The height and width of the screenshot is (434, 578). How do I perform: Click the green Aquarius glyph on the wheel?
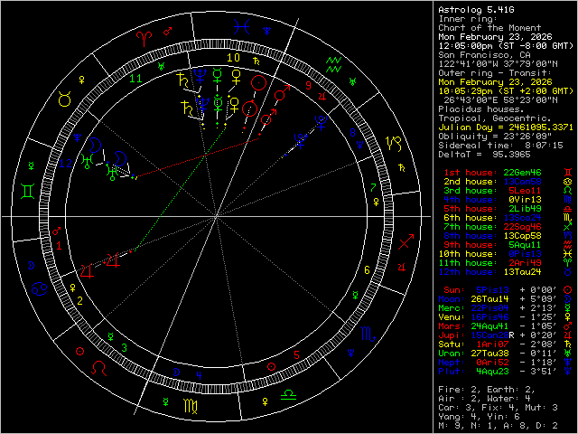334,62
